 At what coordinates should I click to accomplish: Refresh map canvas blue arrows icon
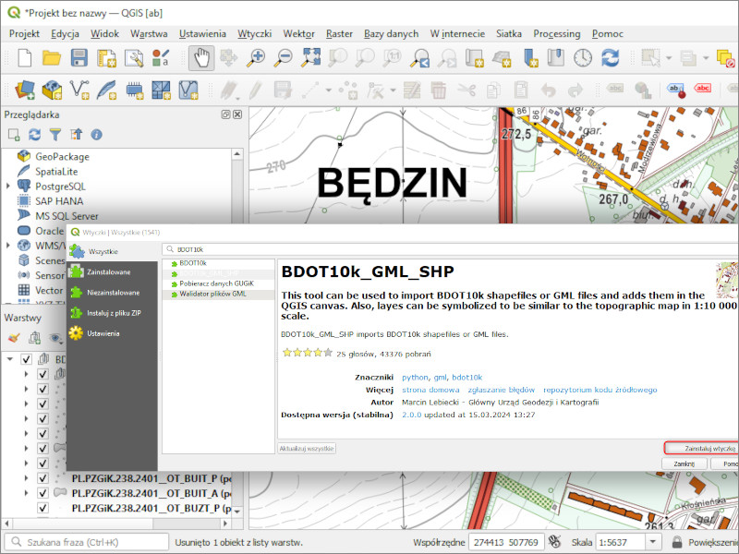[611, 58]
